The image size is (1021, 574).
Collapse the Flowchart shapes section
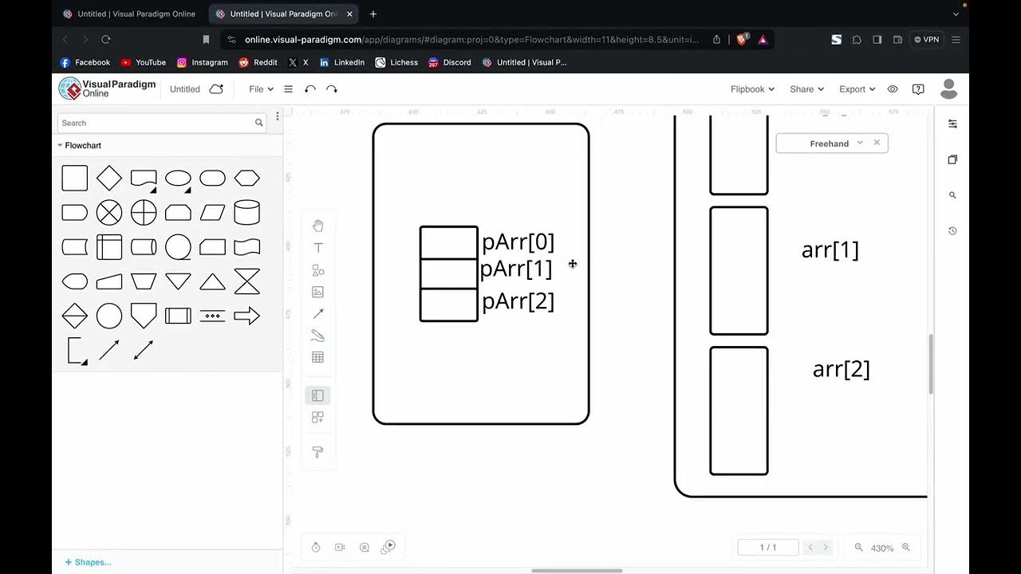pos(60,145)
